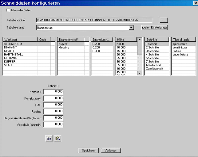
Task: Click the Werkstoff column header
Action: point(20,40)
